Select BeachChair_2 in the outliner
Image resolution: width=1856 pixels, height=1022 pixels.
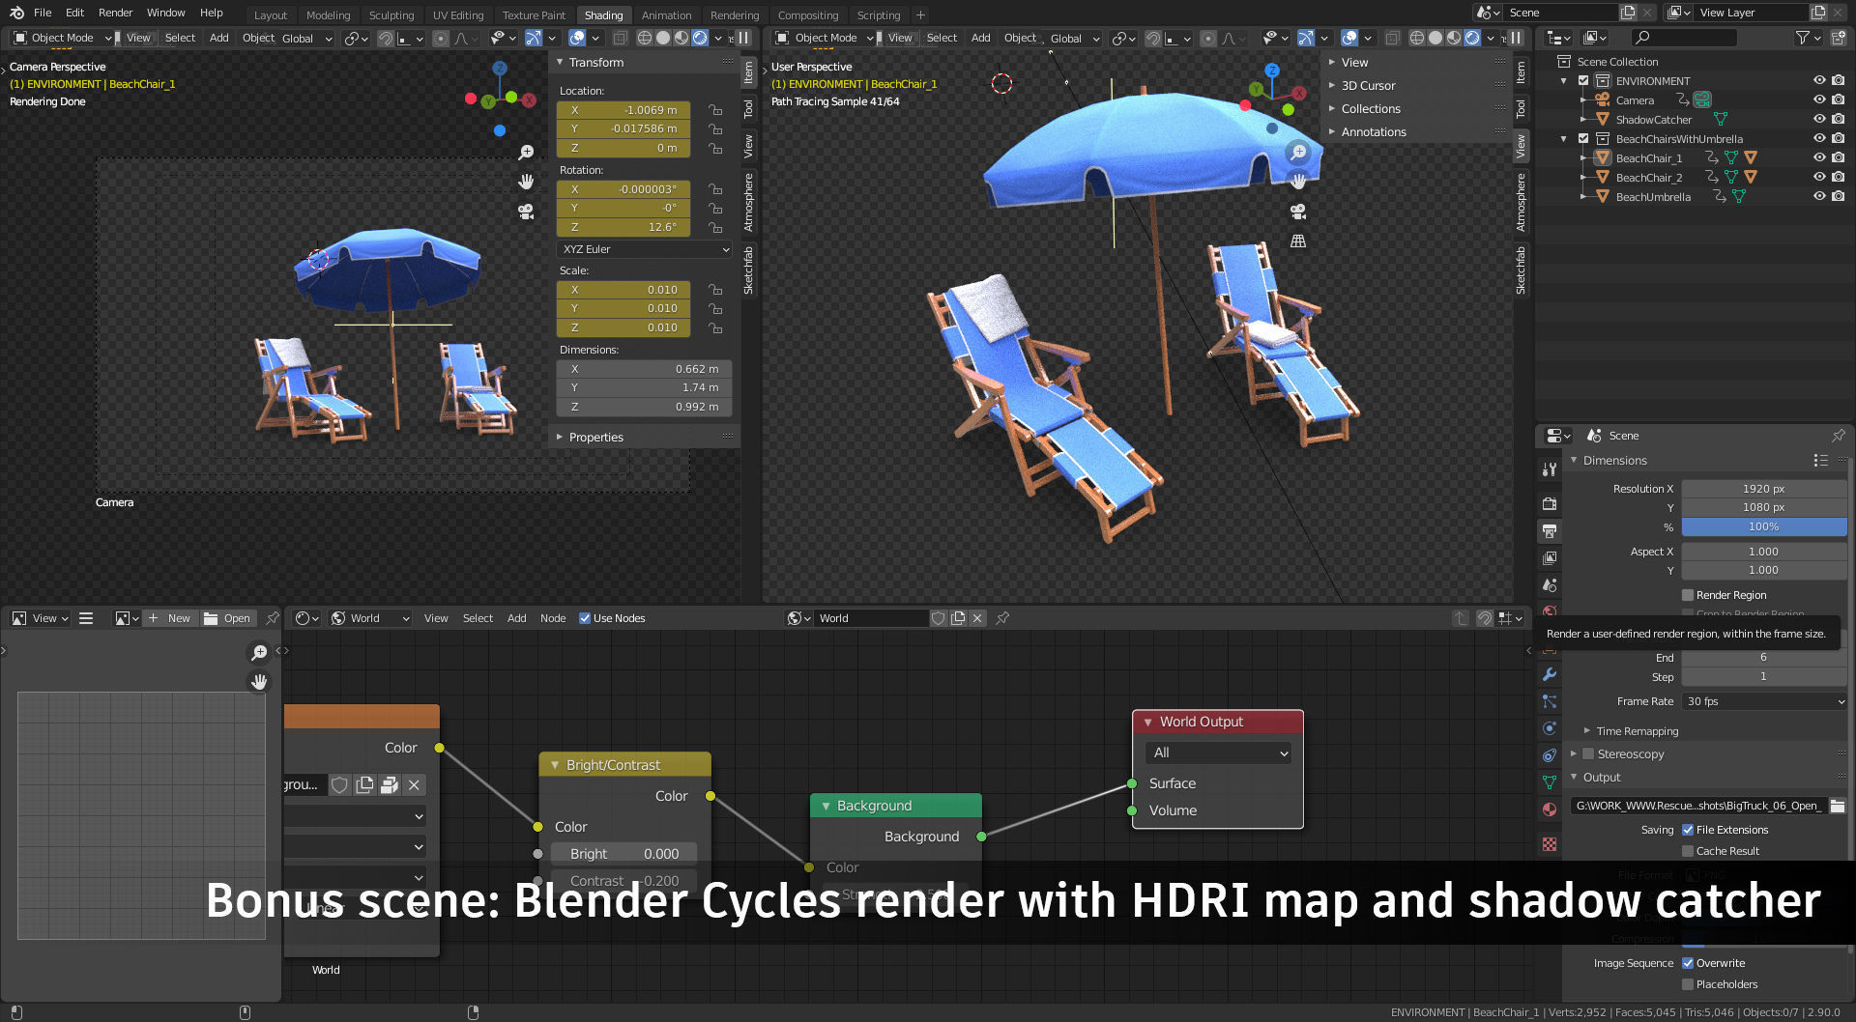[x=1648, y=178]
